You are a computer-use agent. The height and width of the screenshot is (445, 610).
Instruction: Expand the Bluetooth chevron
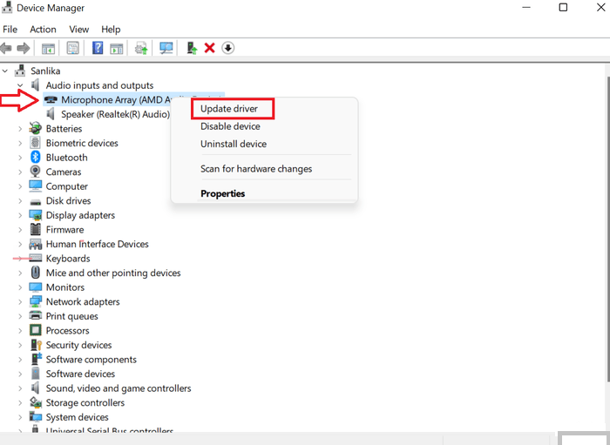(x=20, y=158)
